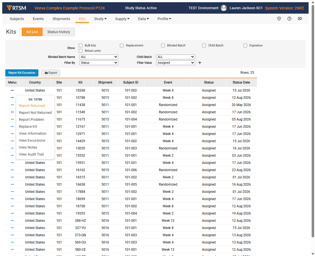The width and height of the screenshot is (315, 256).
Task: Select the Kits tab
Action: 82,19
